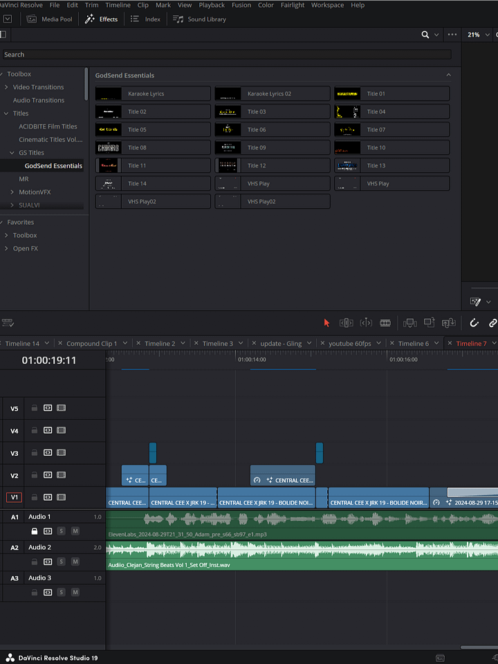Image resolution: width=498 pixels, height=664 pixels.
Task: Lock the V1 track
Action: point(35,497)
